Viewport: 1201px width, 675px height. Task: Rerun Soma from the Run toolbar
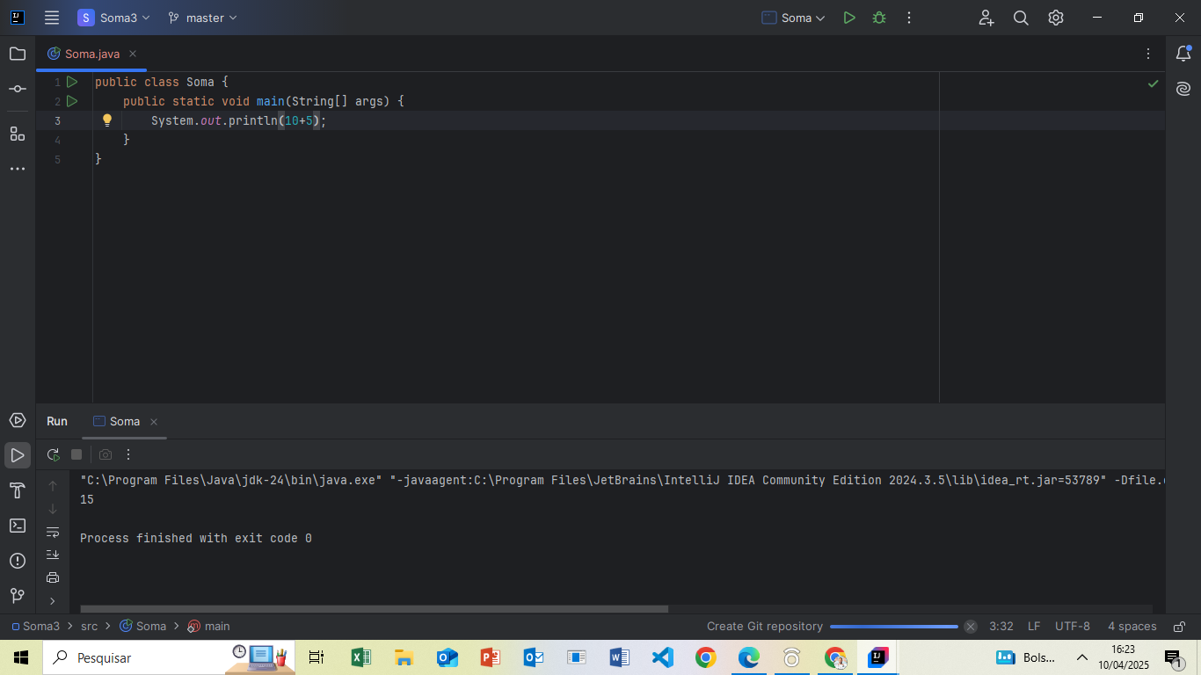click(54, 454)
